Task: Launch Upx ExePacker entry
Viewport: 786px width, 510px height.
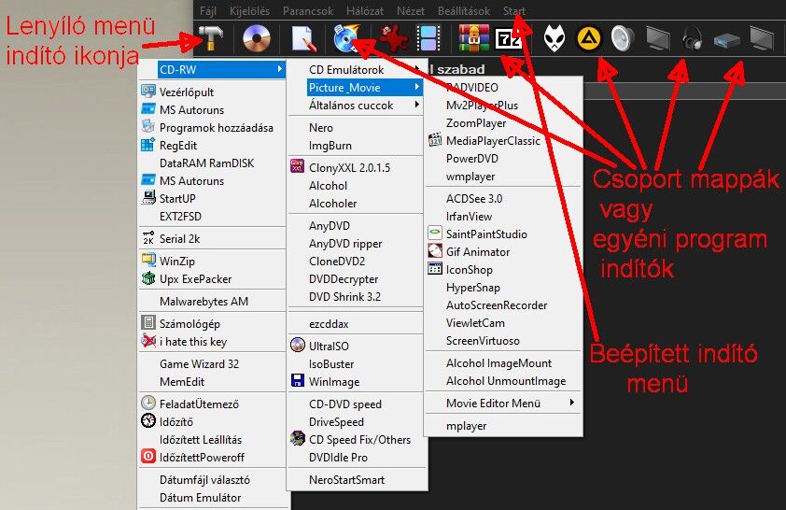Action: pos(213,279)
